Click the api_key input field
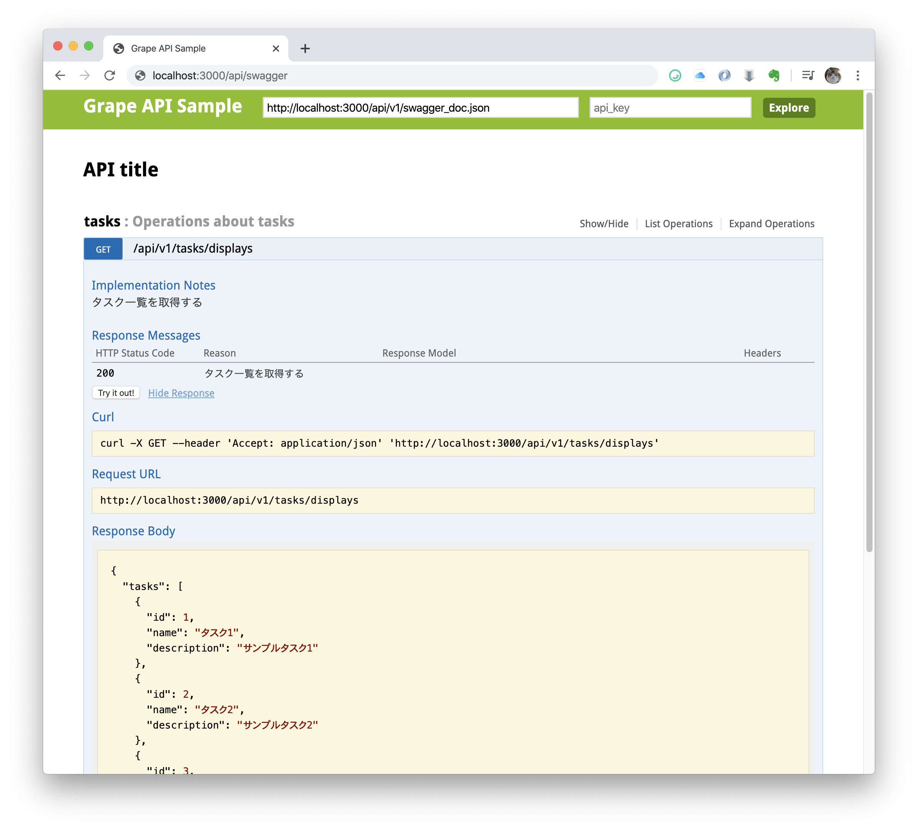 click(670, 108)
